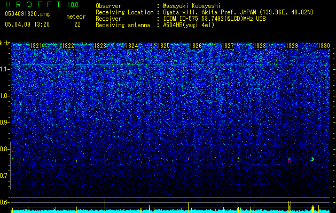Click the 0.7 kHz axis label
336x213 pixels.
[x=5, y=176]
